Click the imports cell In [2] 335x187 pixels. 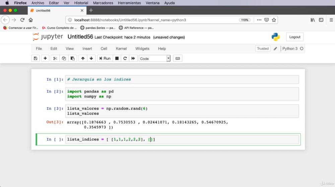(182, 94)
